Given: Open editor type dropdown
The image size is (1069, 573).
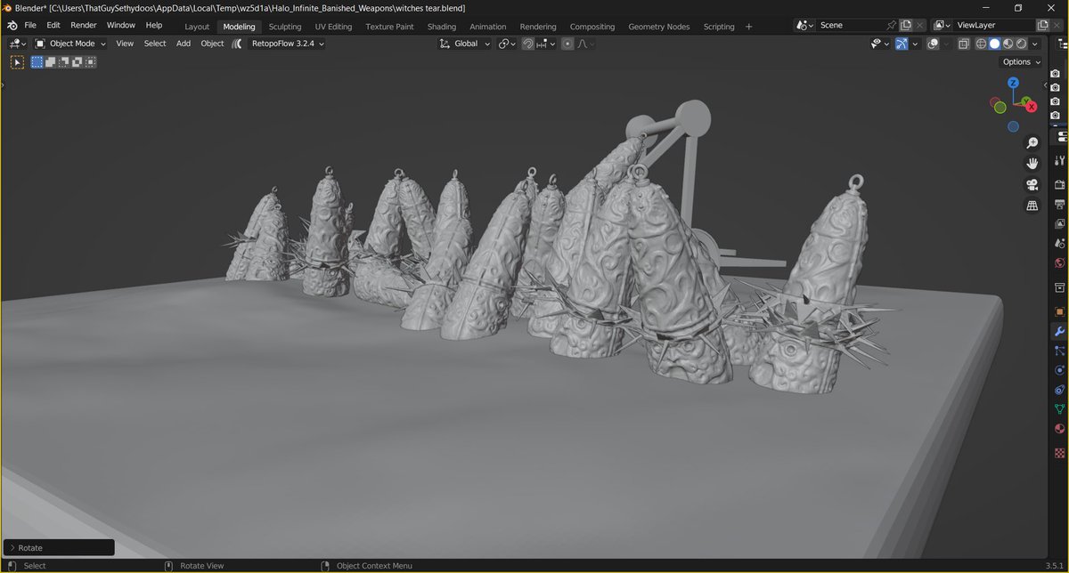Looking at the screenshot, I should point(18,43).
